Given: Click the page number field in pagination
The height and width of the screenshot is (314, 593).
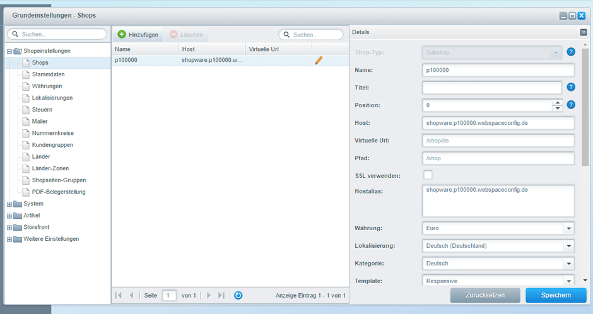Looking at the screenshot, I should pyautogui.click(x=169, y=296).
